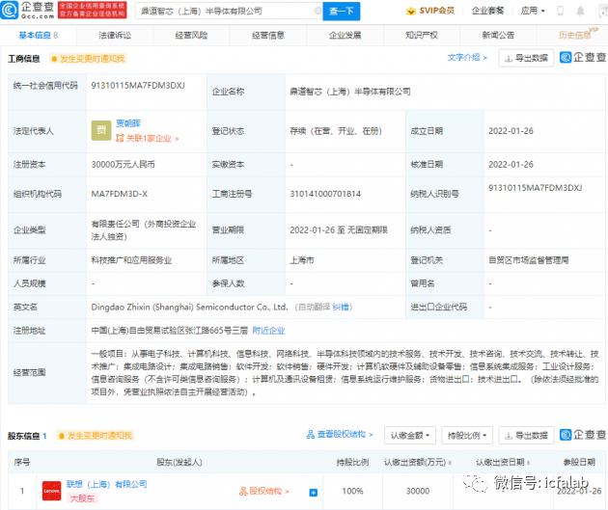Screen dimensions: 608x510
Task: Switch to 经营风险 tab
Action: click(x=191, y=36)
